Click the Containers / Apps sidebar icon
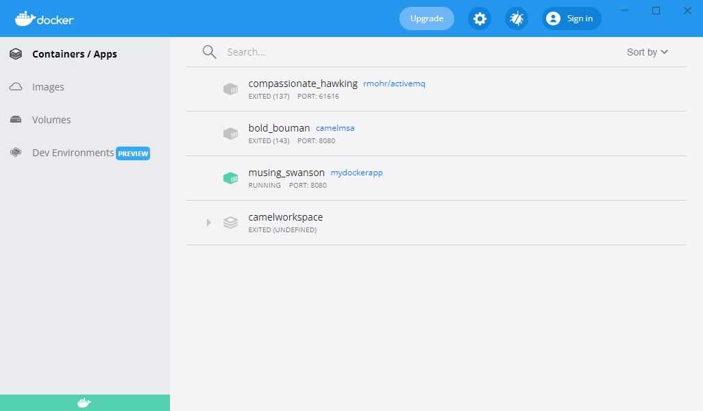The image size is (703, 411). [x=16, y=54]
